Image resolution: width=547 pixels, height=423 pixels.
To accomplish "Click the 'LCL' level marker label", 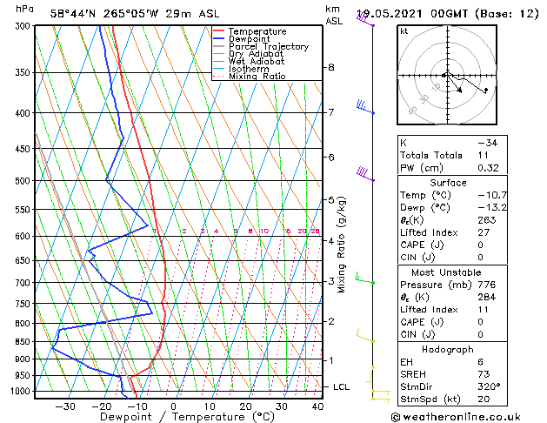I will (x=341, y=387).
